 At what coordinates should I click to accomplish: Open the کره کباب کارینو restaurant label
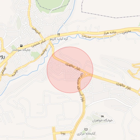tap(59, 39)
